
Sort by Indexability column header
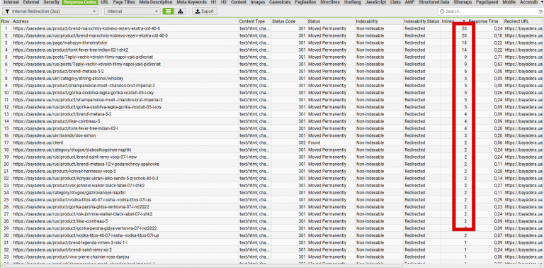(379, 21)
